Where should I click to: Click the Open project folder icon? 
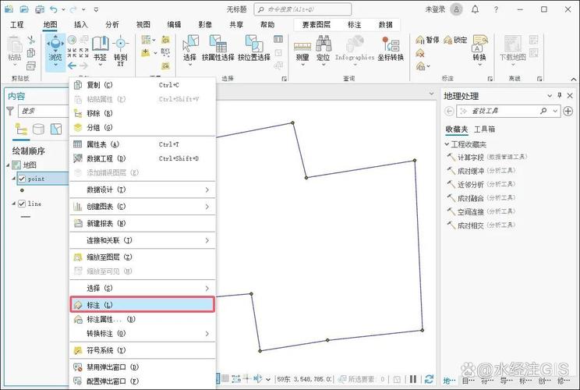24,9
